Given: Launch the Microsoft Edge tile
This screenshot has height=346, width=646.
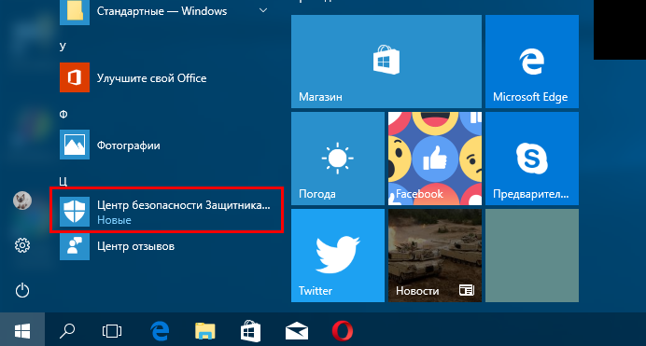Looking at the screenshot, I should point(532,62).
